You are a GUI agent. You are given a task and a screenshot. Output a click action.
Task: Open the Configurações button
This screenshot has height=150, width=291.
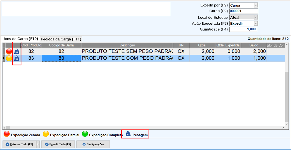(93, 144)
